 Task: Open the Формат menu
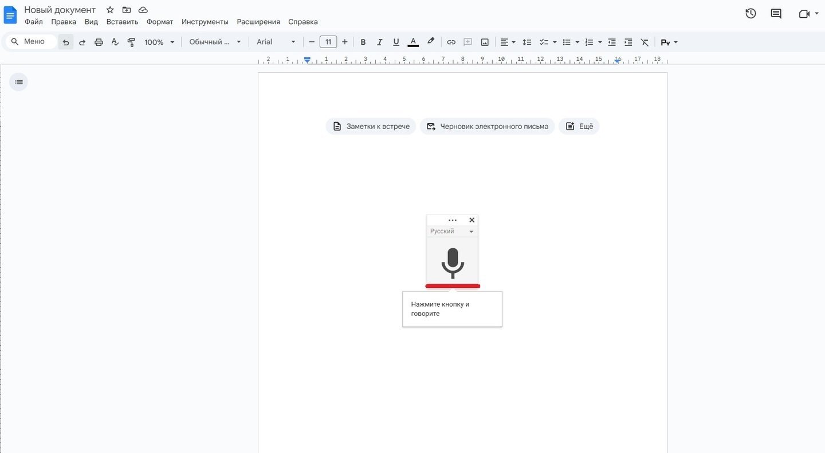pyautogui.click(x=160, y=22)
